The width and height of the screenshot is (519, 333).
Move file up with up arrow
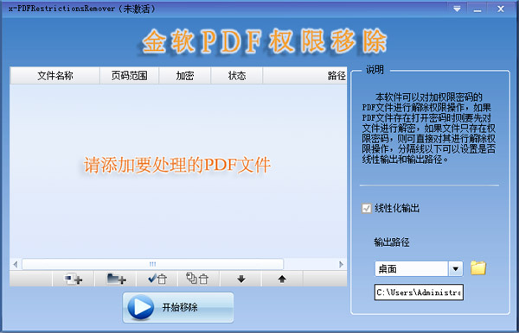[x=282, y=280]
